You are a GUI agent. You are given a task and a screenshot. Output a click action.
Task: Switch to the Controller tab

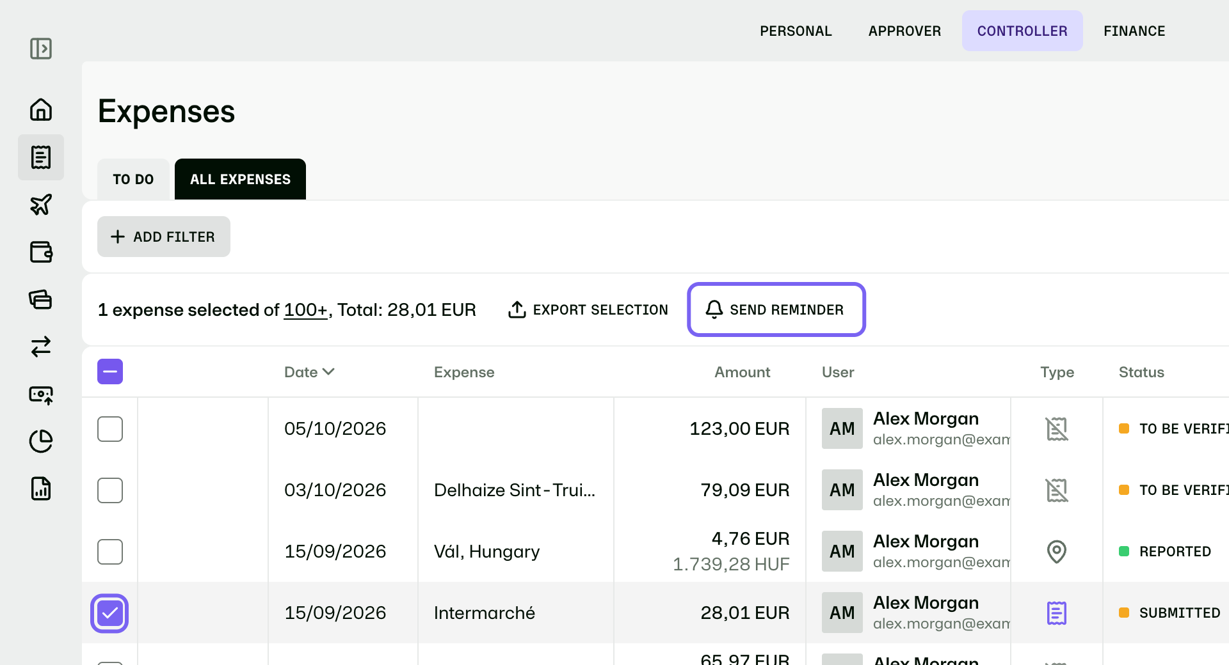1022,31
